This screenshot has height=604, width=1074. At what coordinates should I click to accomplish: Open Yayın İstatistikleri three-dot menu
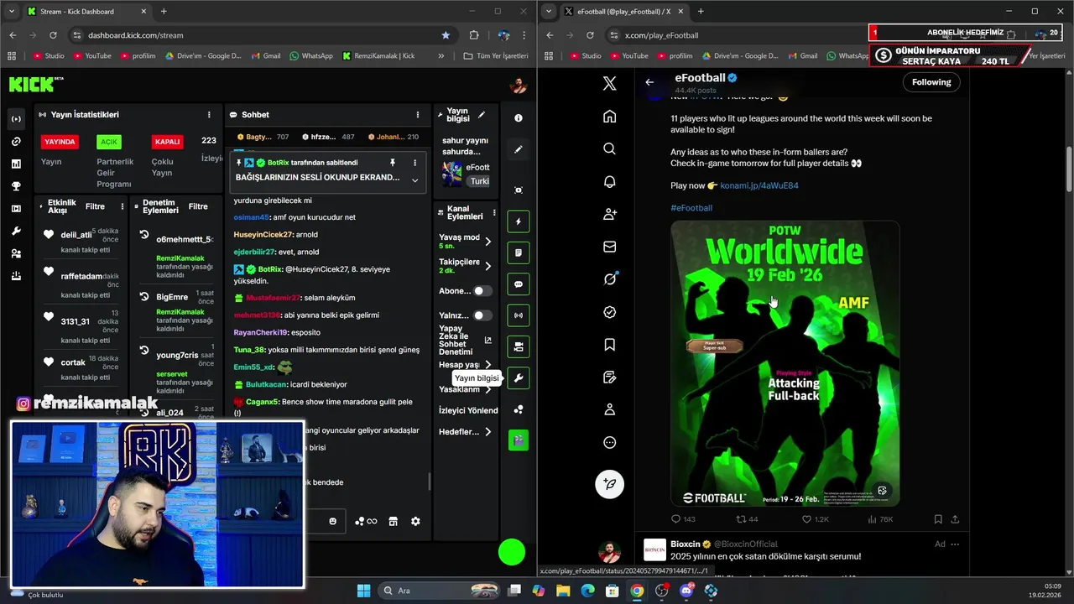pyautogui.click(x=209, y=115)
